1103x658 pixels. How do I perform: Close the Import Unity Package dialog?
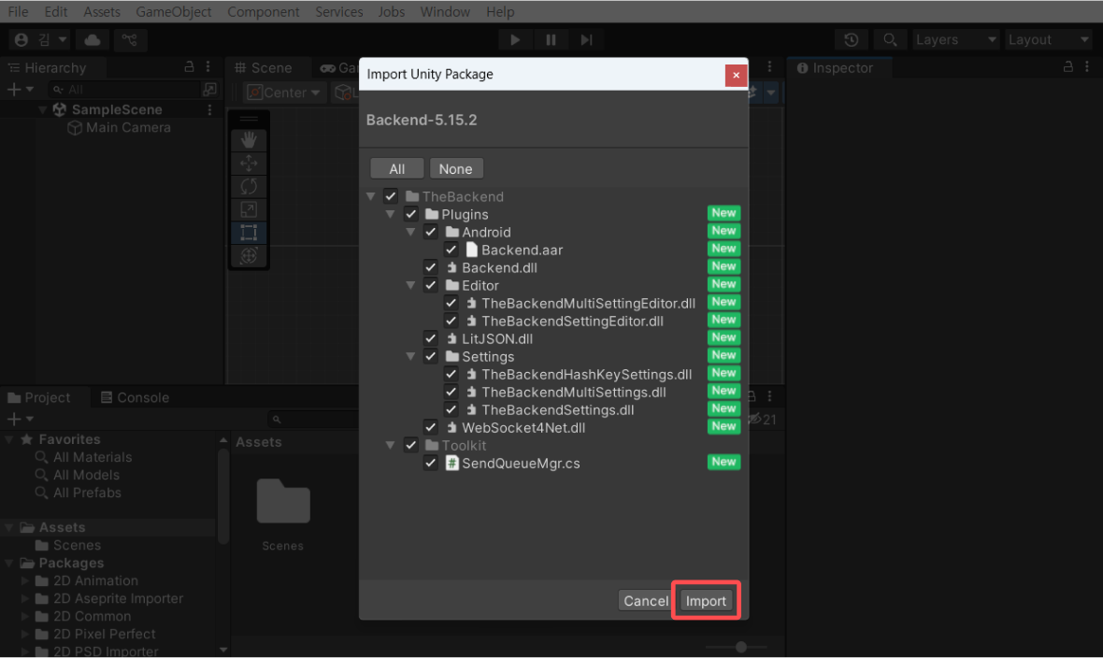pyautogui.click(x=736, y=75)
